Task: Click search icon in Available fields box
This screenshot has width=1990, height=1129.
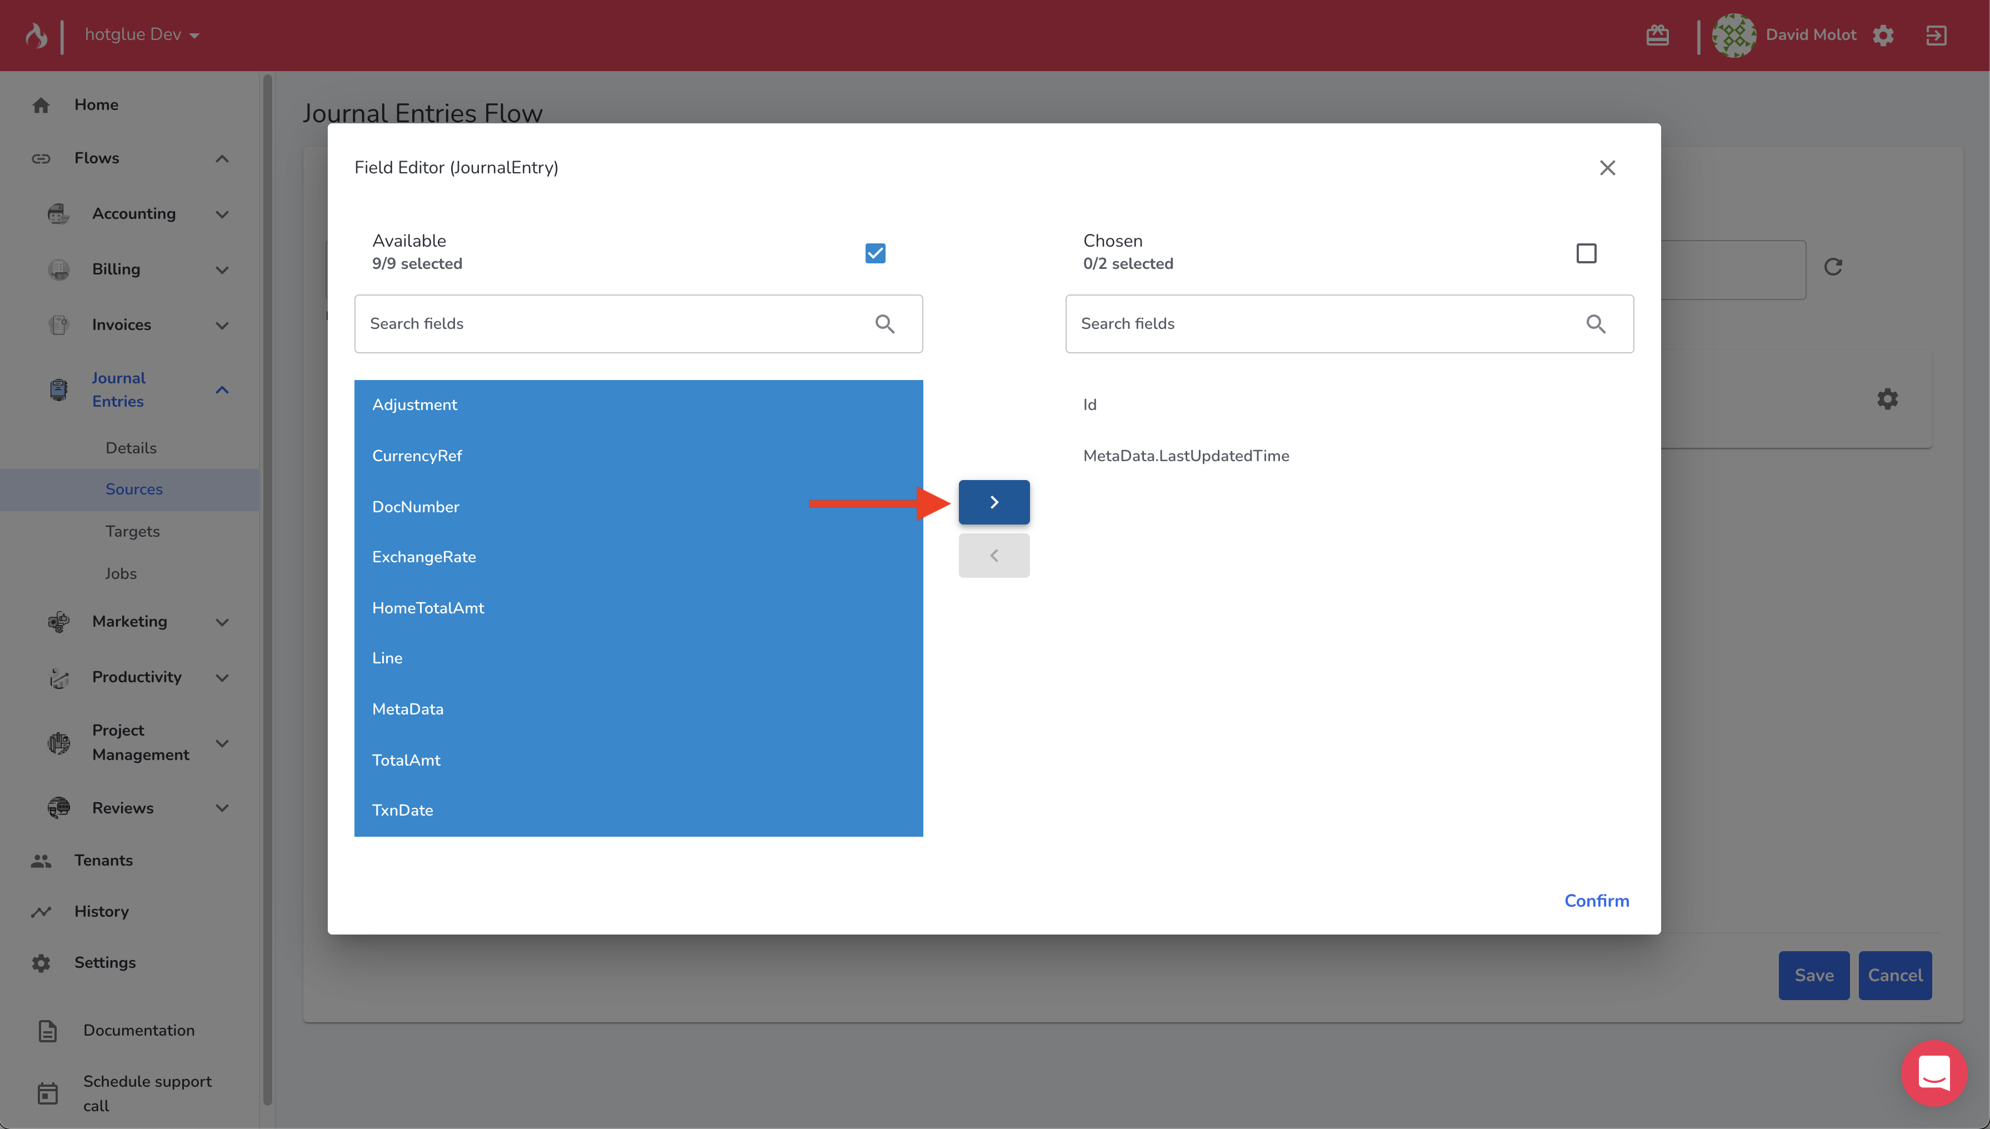Action: point(884,323)
